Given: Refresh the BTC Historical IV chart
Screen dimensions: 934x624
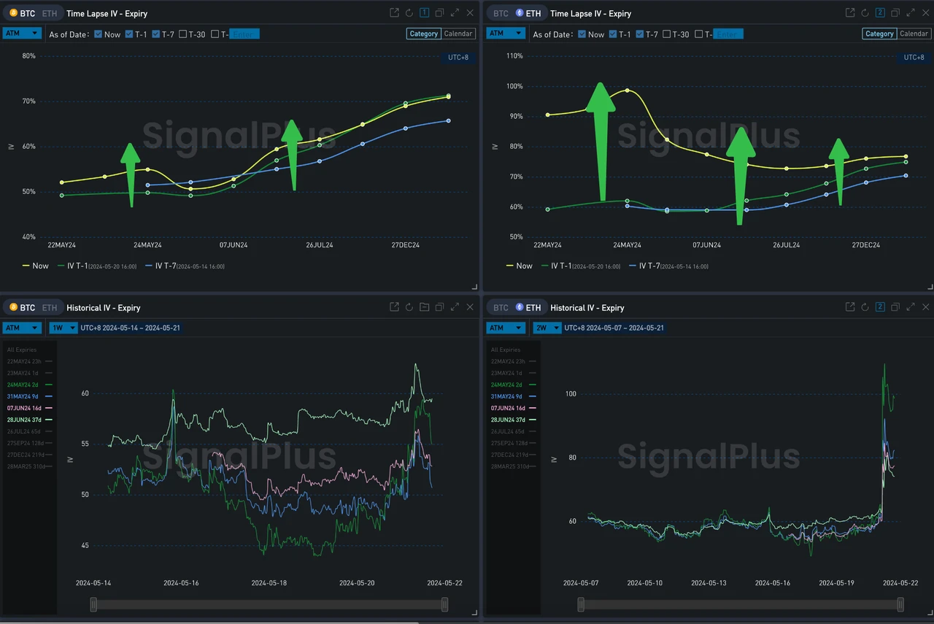Looking at the screenshot, I should pyautogui.click(x=409, y=307).
